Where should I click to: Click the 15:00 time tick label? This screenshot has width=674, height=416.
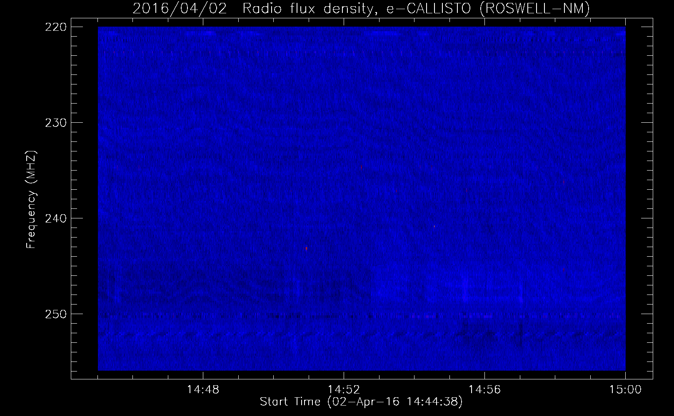pos(625,390)
